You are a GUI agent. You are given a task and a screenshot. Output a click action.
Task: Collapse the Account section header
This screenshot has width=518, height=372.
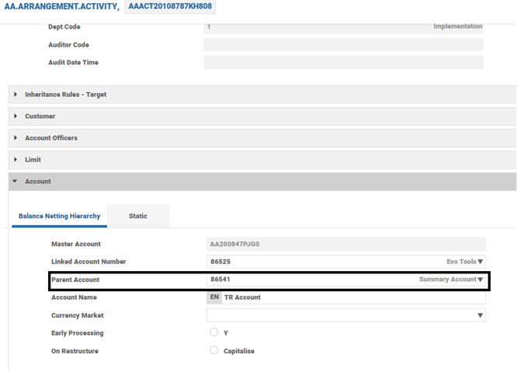point(37,182)
